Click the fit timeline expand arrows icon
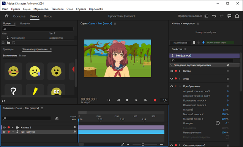 point(123,144)
